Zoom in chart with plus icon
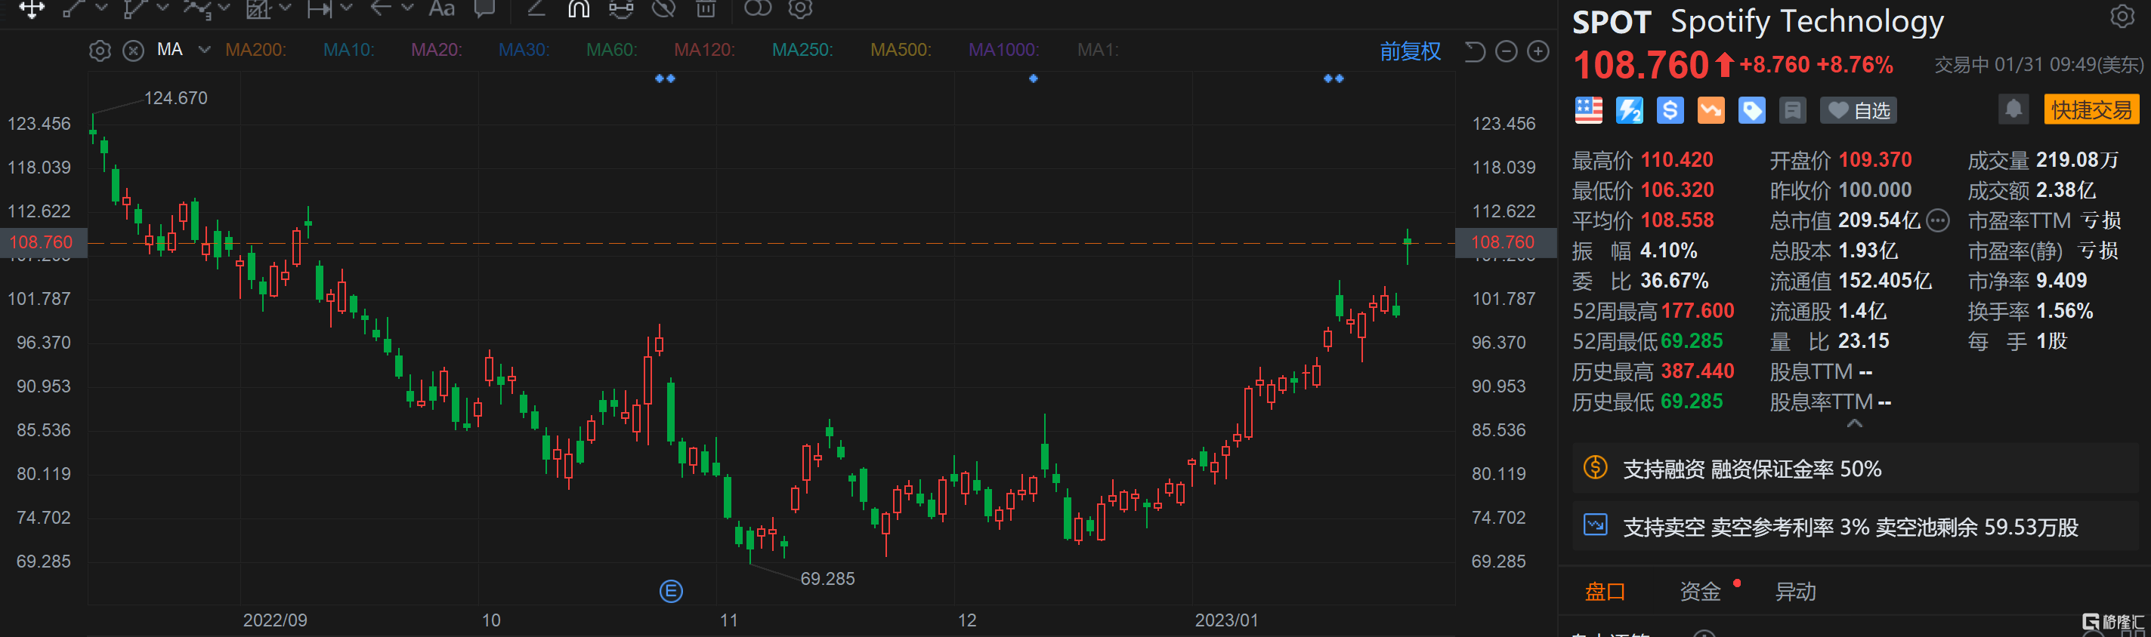Viewport: 2151px width, 637px height. 1538,51
